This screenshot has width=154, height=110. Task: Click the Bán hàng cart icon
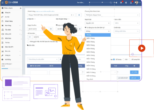coord(2,25)
